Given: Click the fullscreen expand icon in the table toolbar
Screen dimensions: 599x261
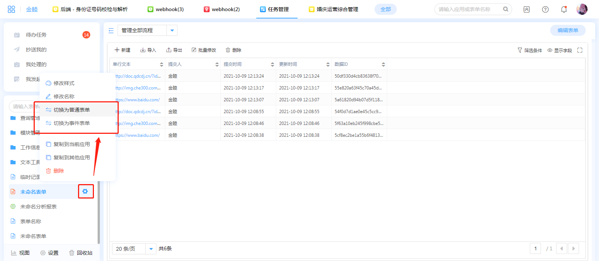Looking at the screenshot, I should pos(579,50).
